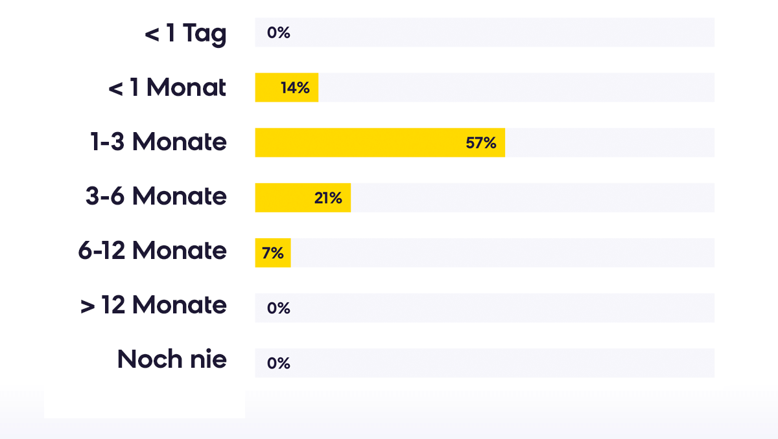Click the 57% percentage text
The image size is (778, 439).
481,143
